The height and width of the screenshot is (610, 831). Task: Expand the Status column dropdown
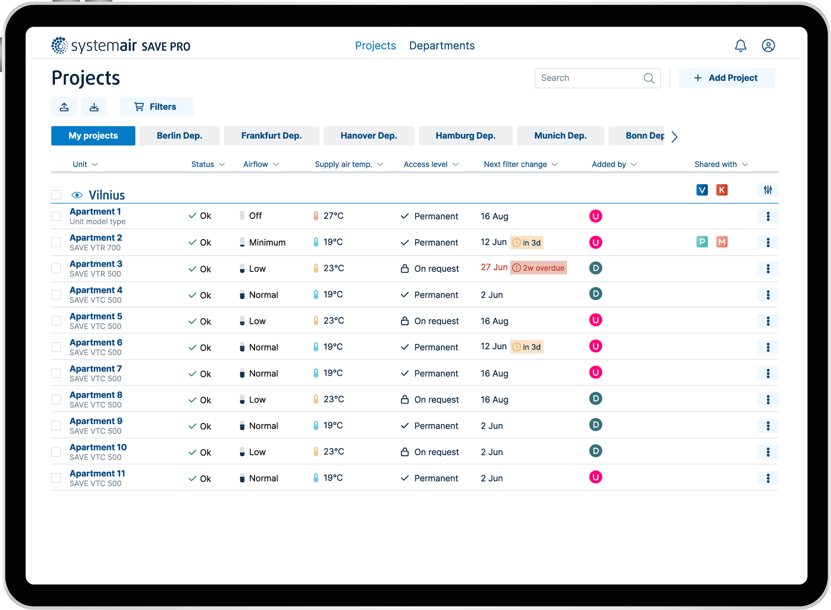208,164
